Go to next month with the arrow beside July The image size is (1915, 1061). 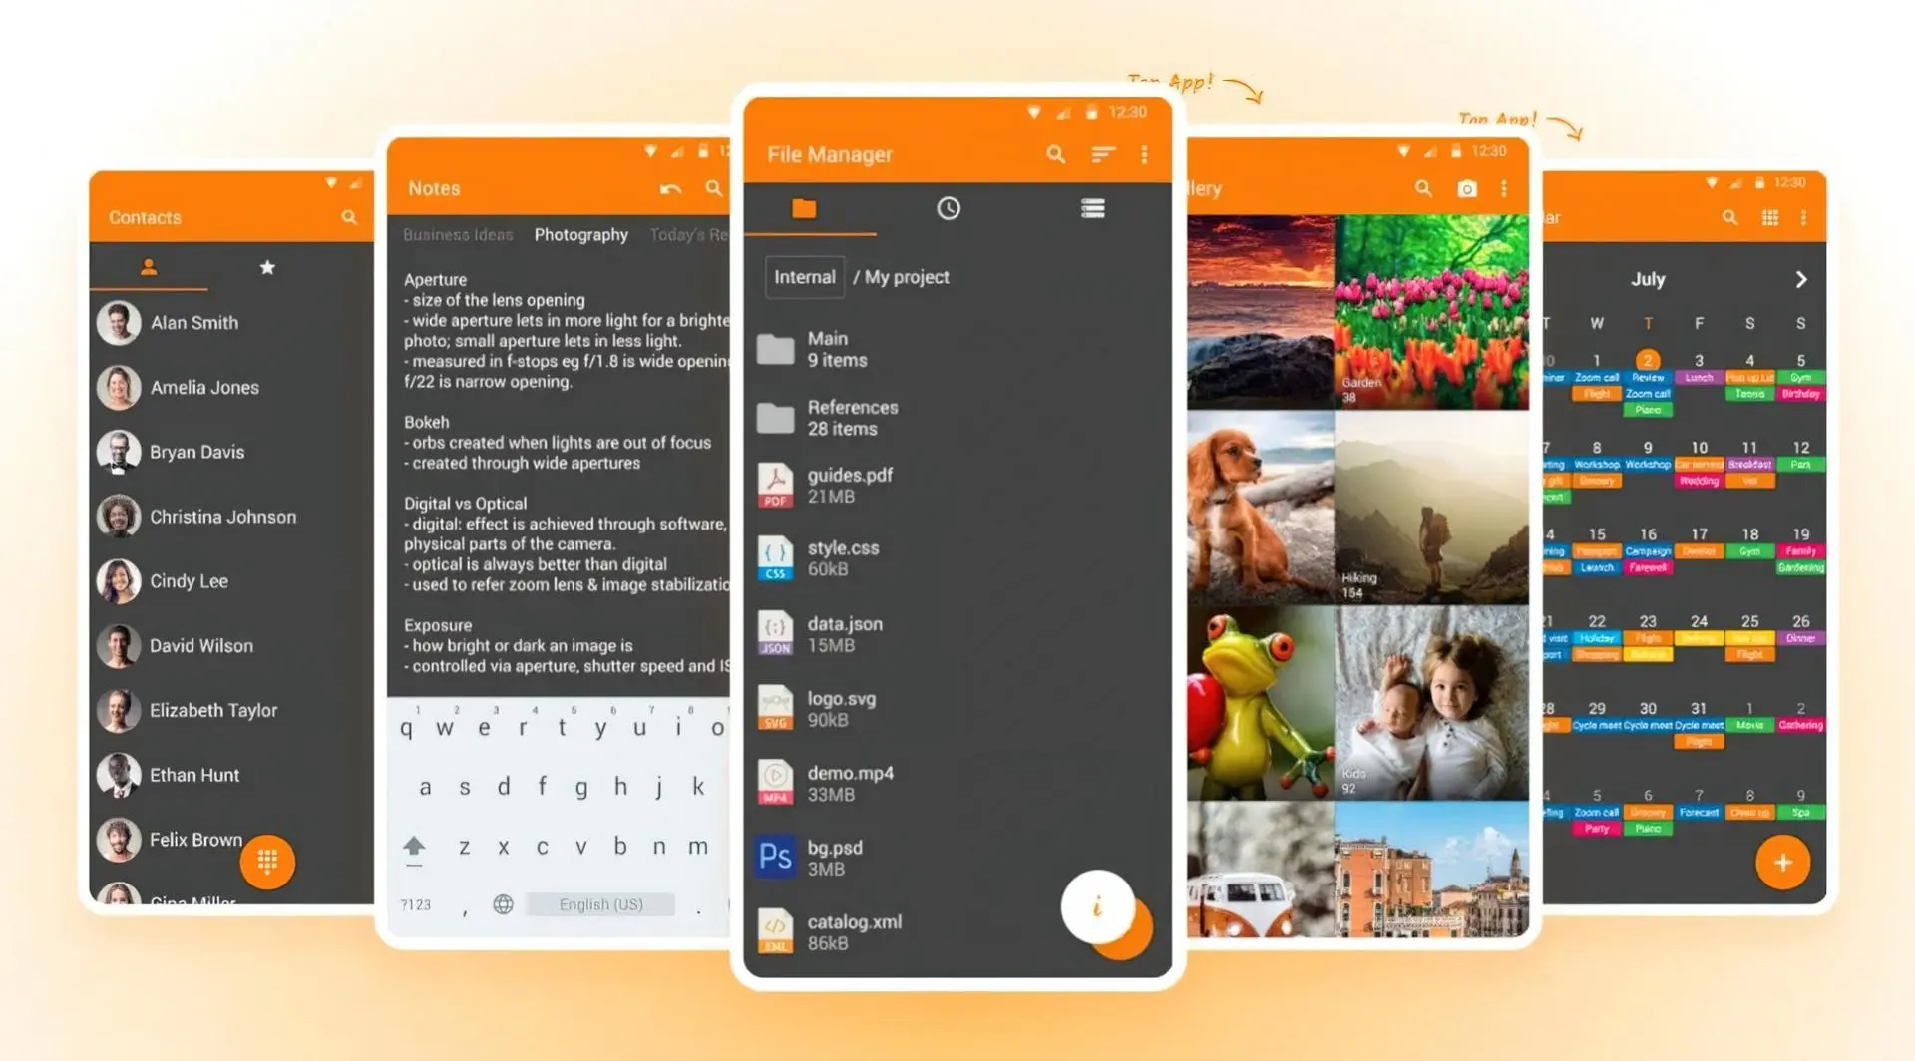click(1801, 280)
